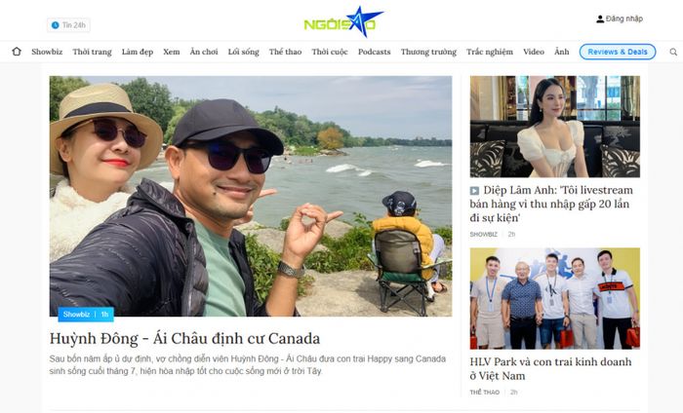Open the Showbiz menu item
683x413 pixels.
click(x=47, y=52)
